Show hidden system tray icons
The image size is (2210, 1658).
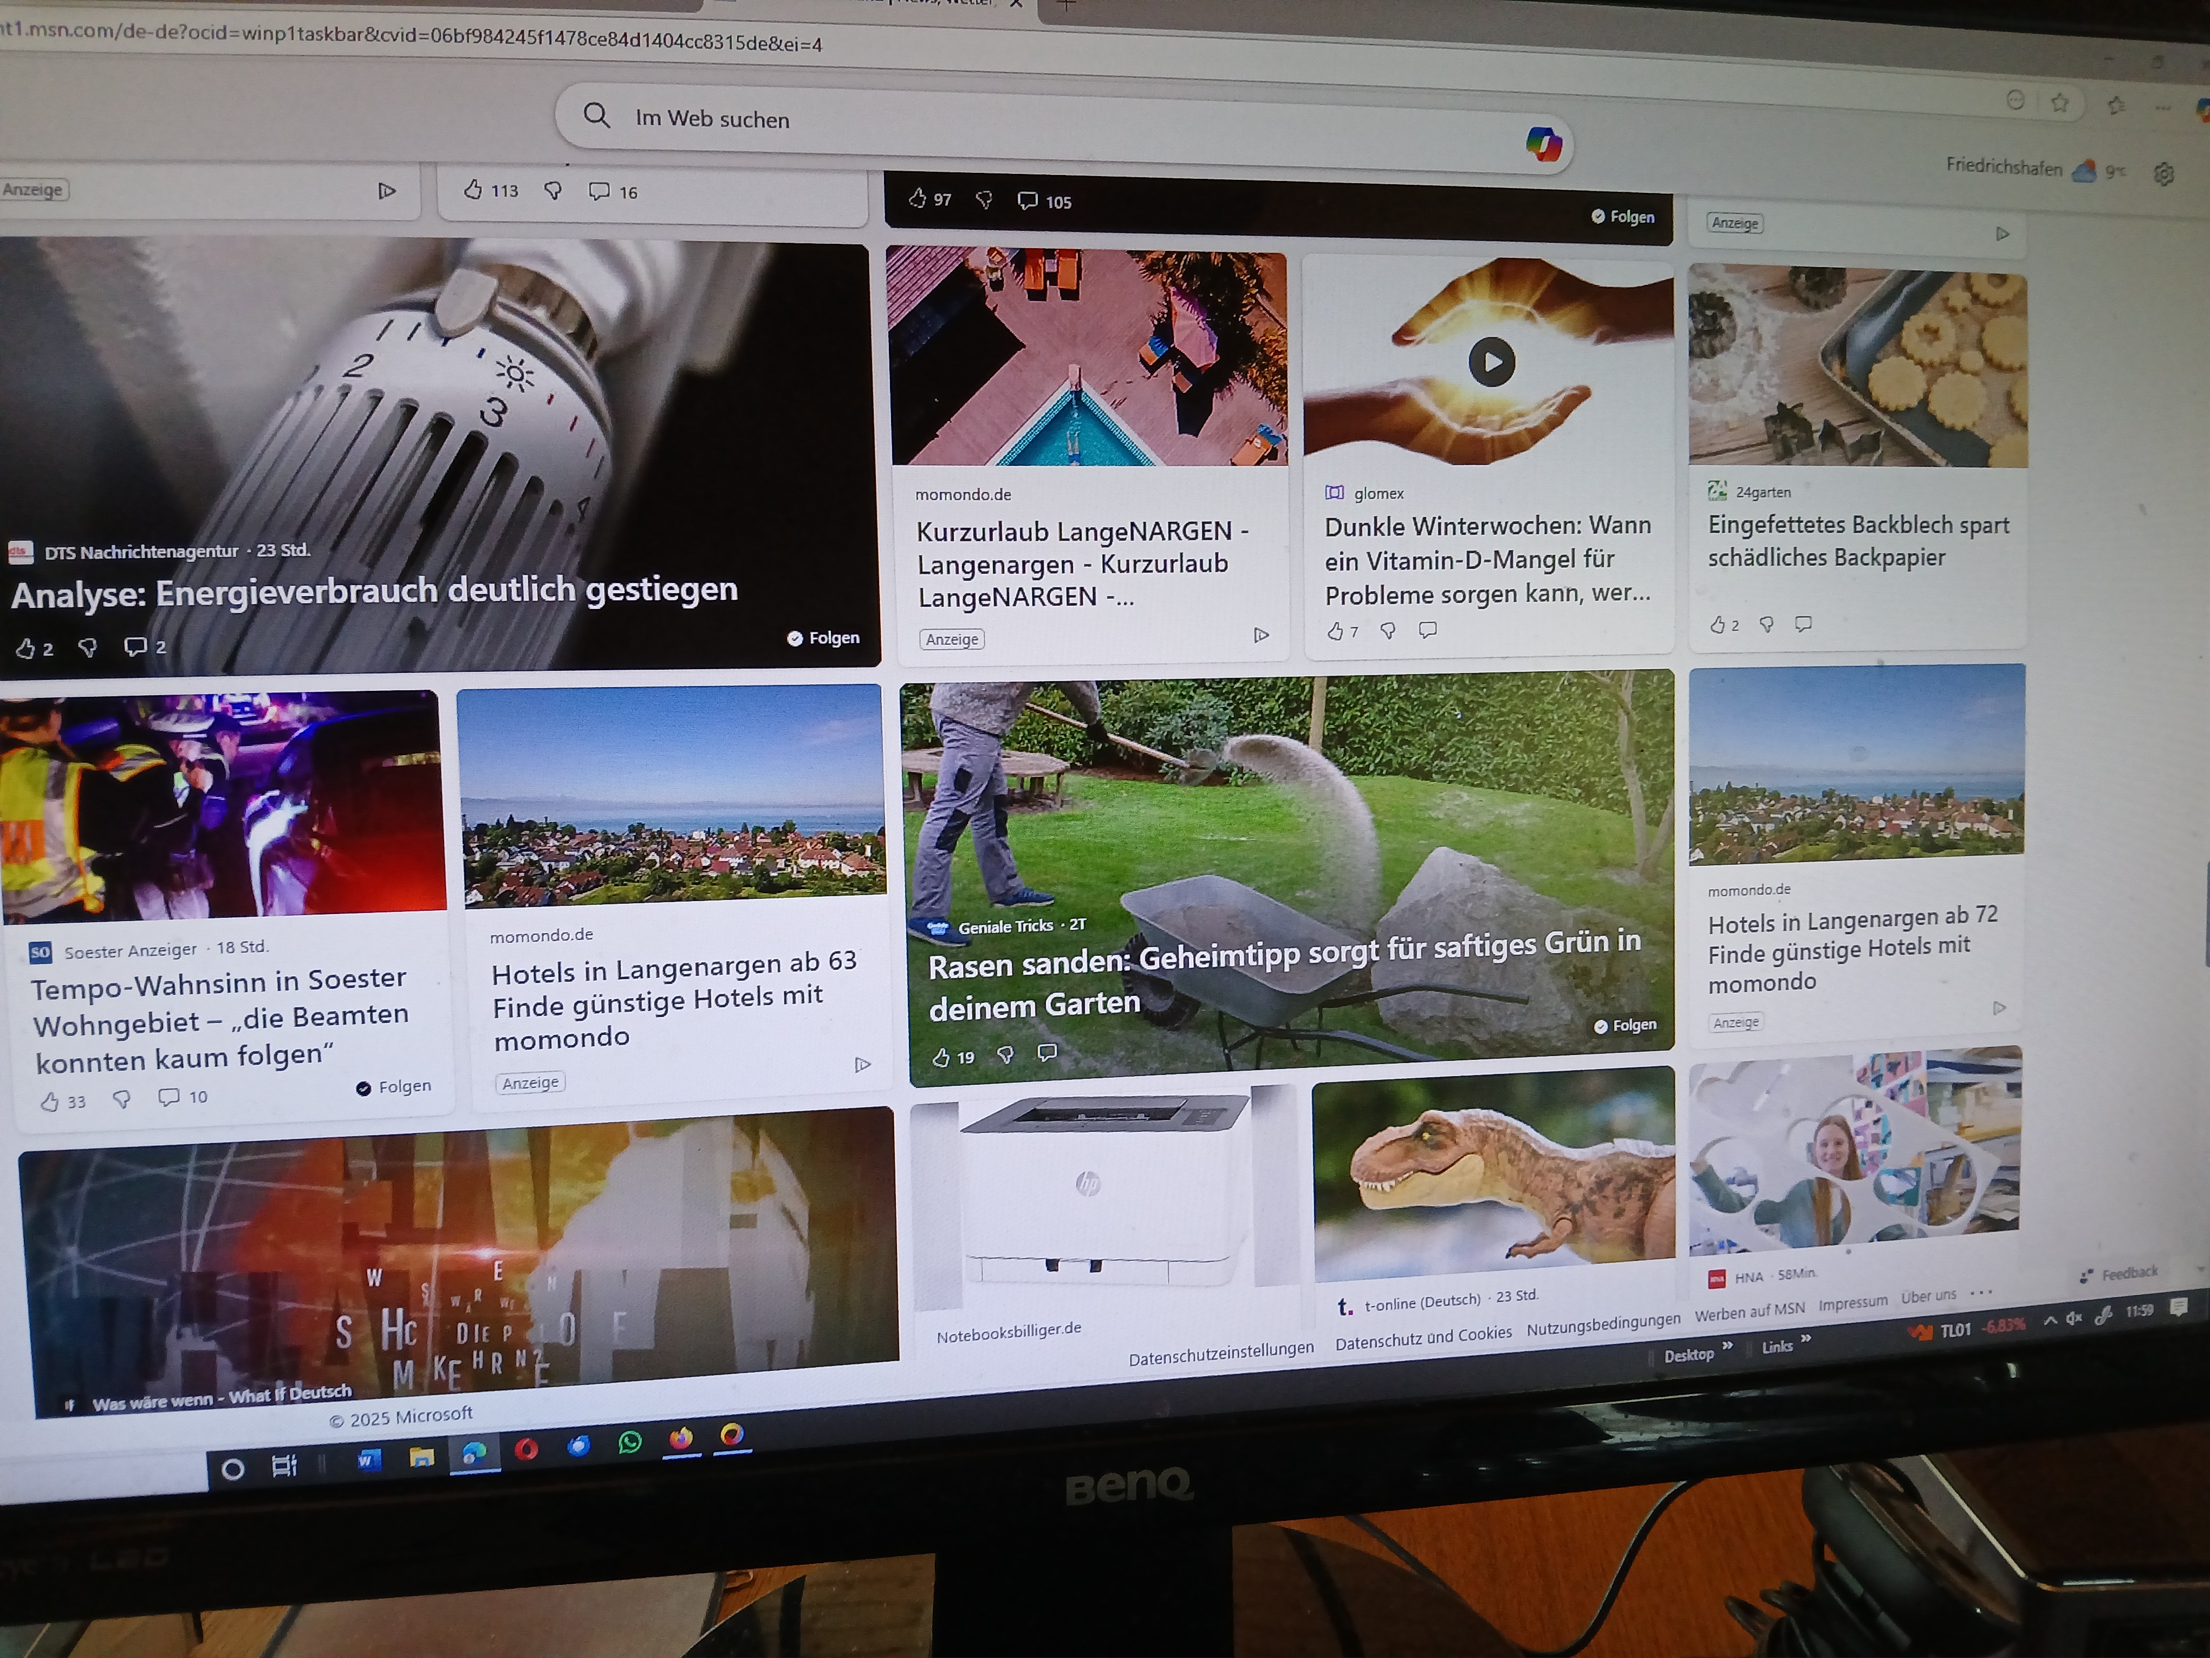click(2050, 1320)
